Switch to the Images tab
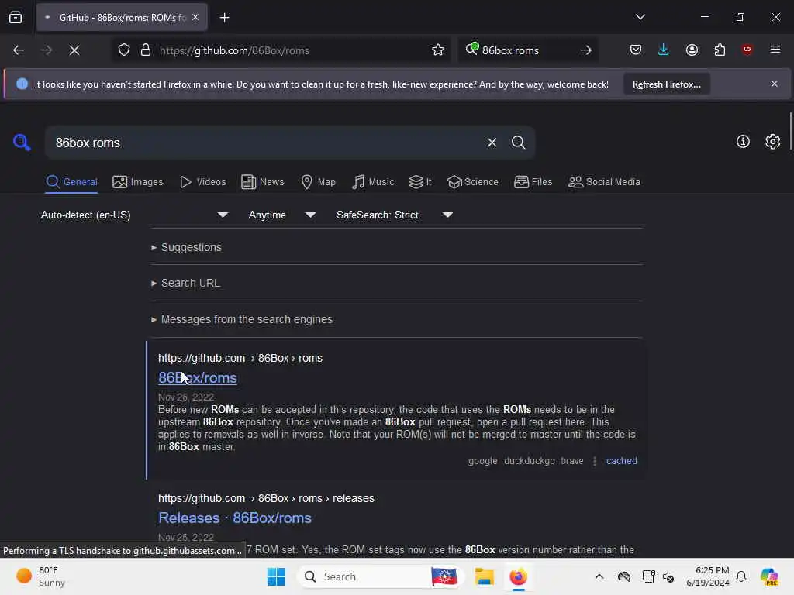794x595 pixels. coord(138,182)
